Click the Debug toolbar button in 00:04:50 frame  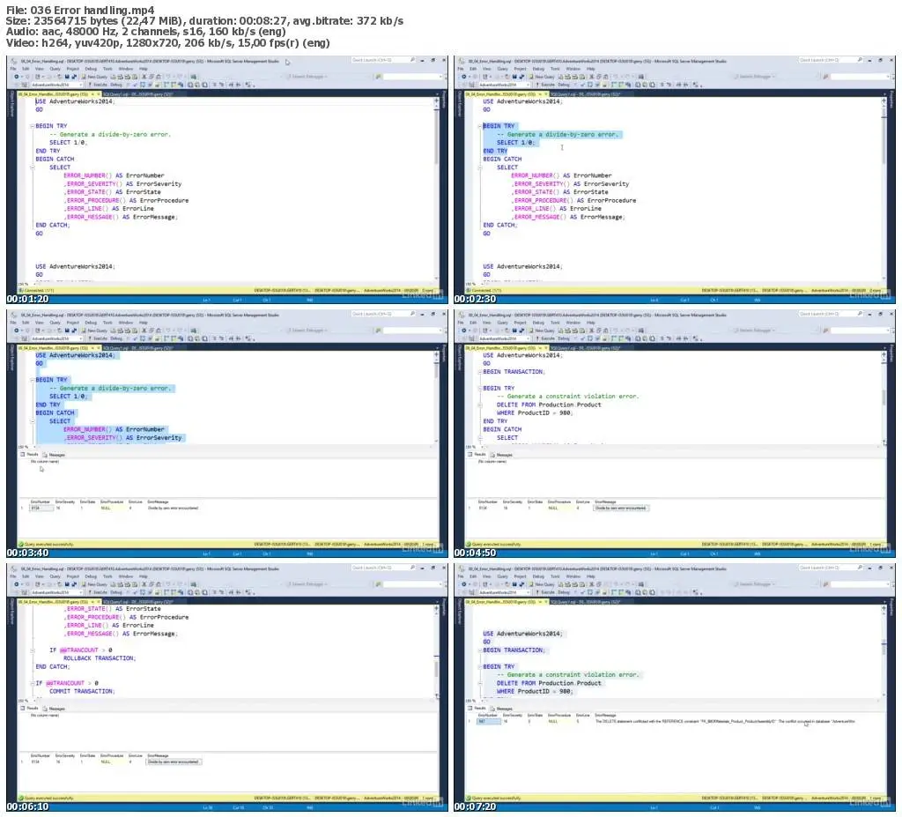(x=564, y=338)
